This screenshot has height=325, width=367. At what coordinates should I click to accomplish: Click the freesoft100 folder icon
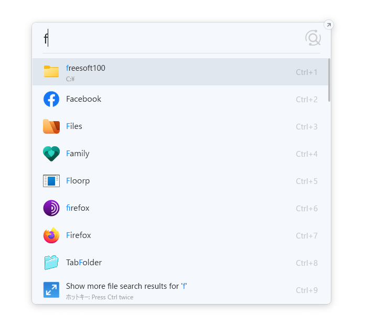[x=51, y=71]
